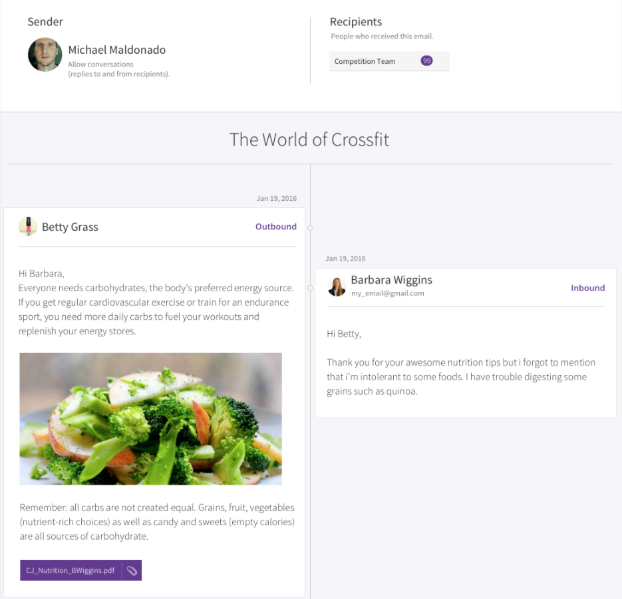Click the Jan 19, 2016 date above Betty's message
The image size is (622, 599).
coord(277,198)
